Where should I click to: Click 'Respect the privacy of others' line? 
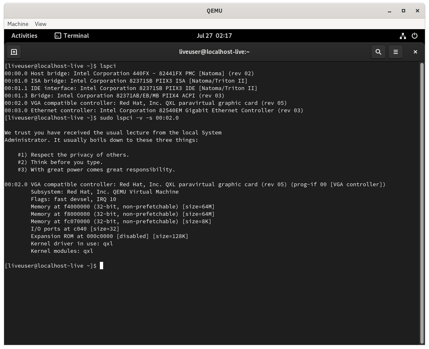pos(73,155)
